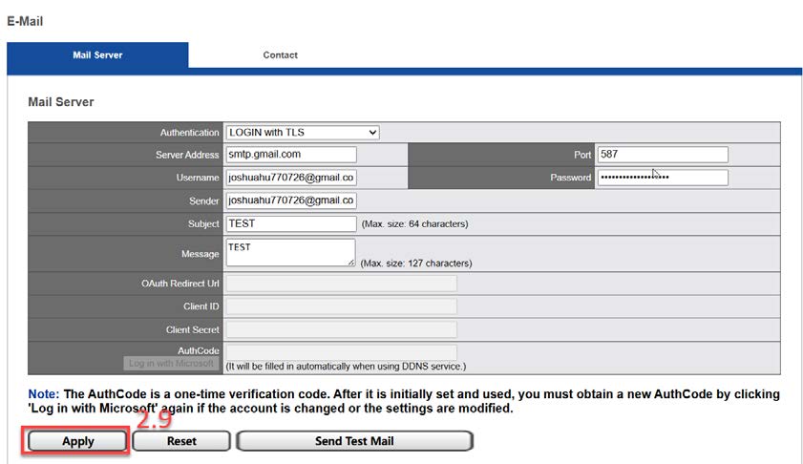Click the Subject input field
803x464 pixels.
point(291,223)
